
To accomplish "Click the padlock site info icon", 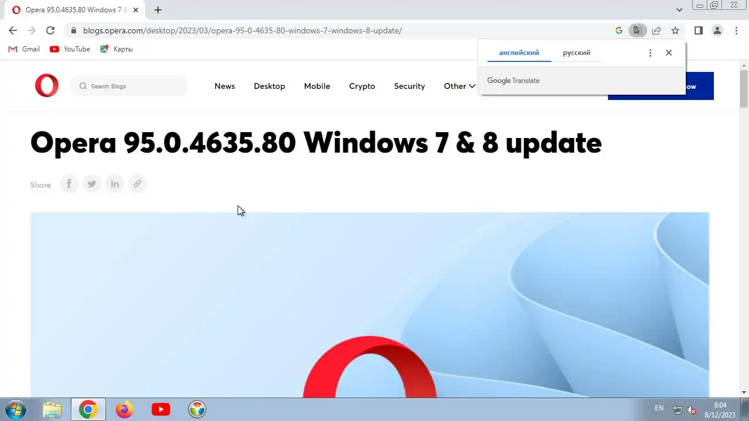I will [73, 30].
